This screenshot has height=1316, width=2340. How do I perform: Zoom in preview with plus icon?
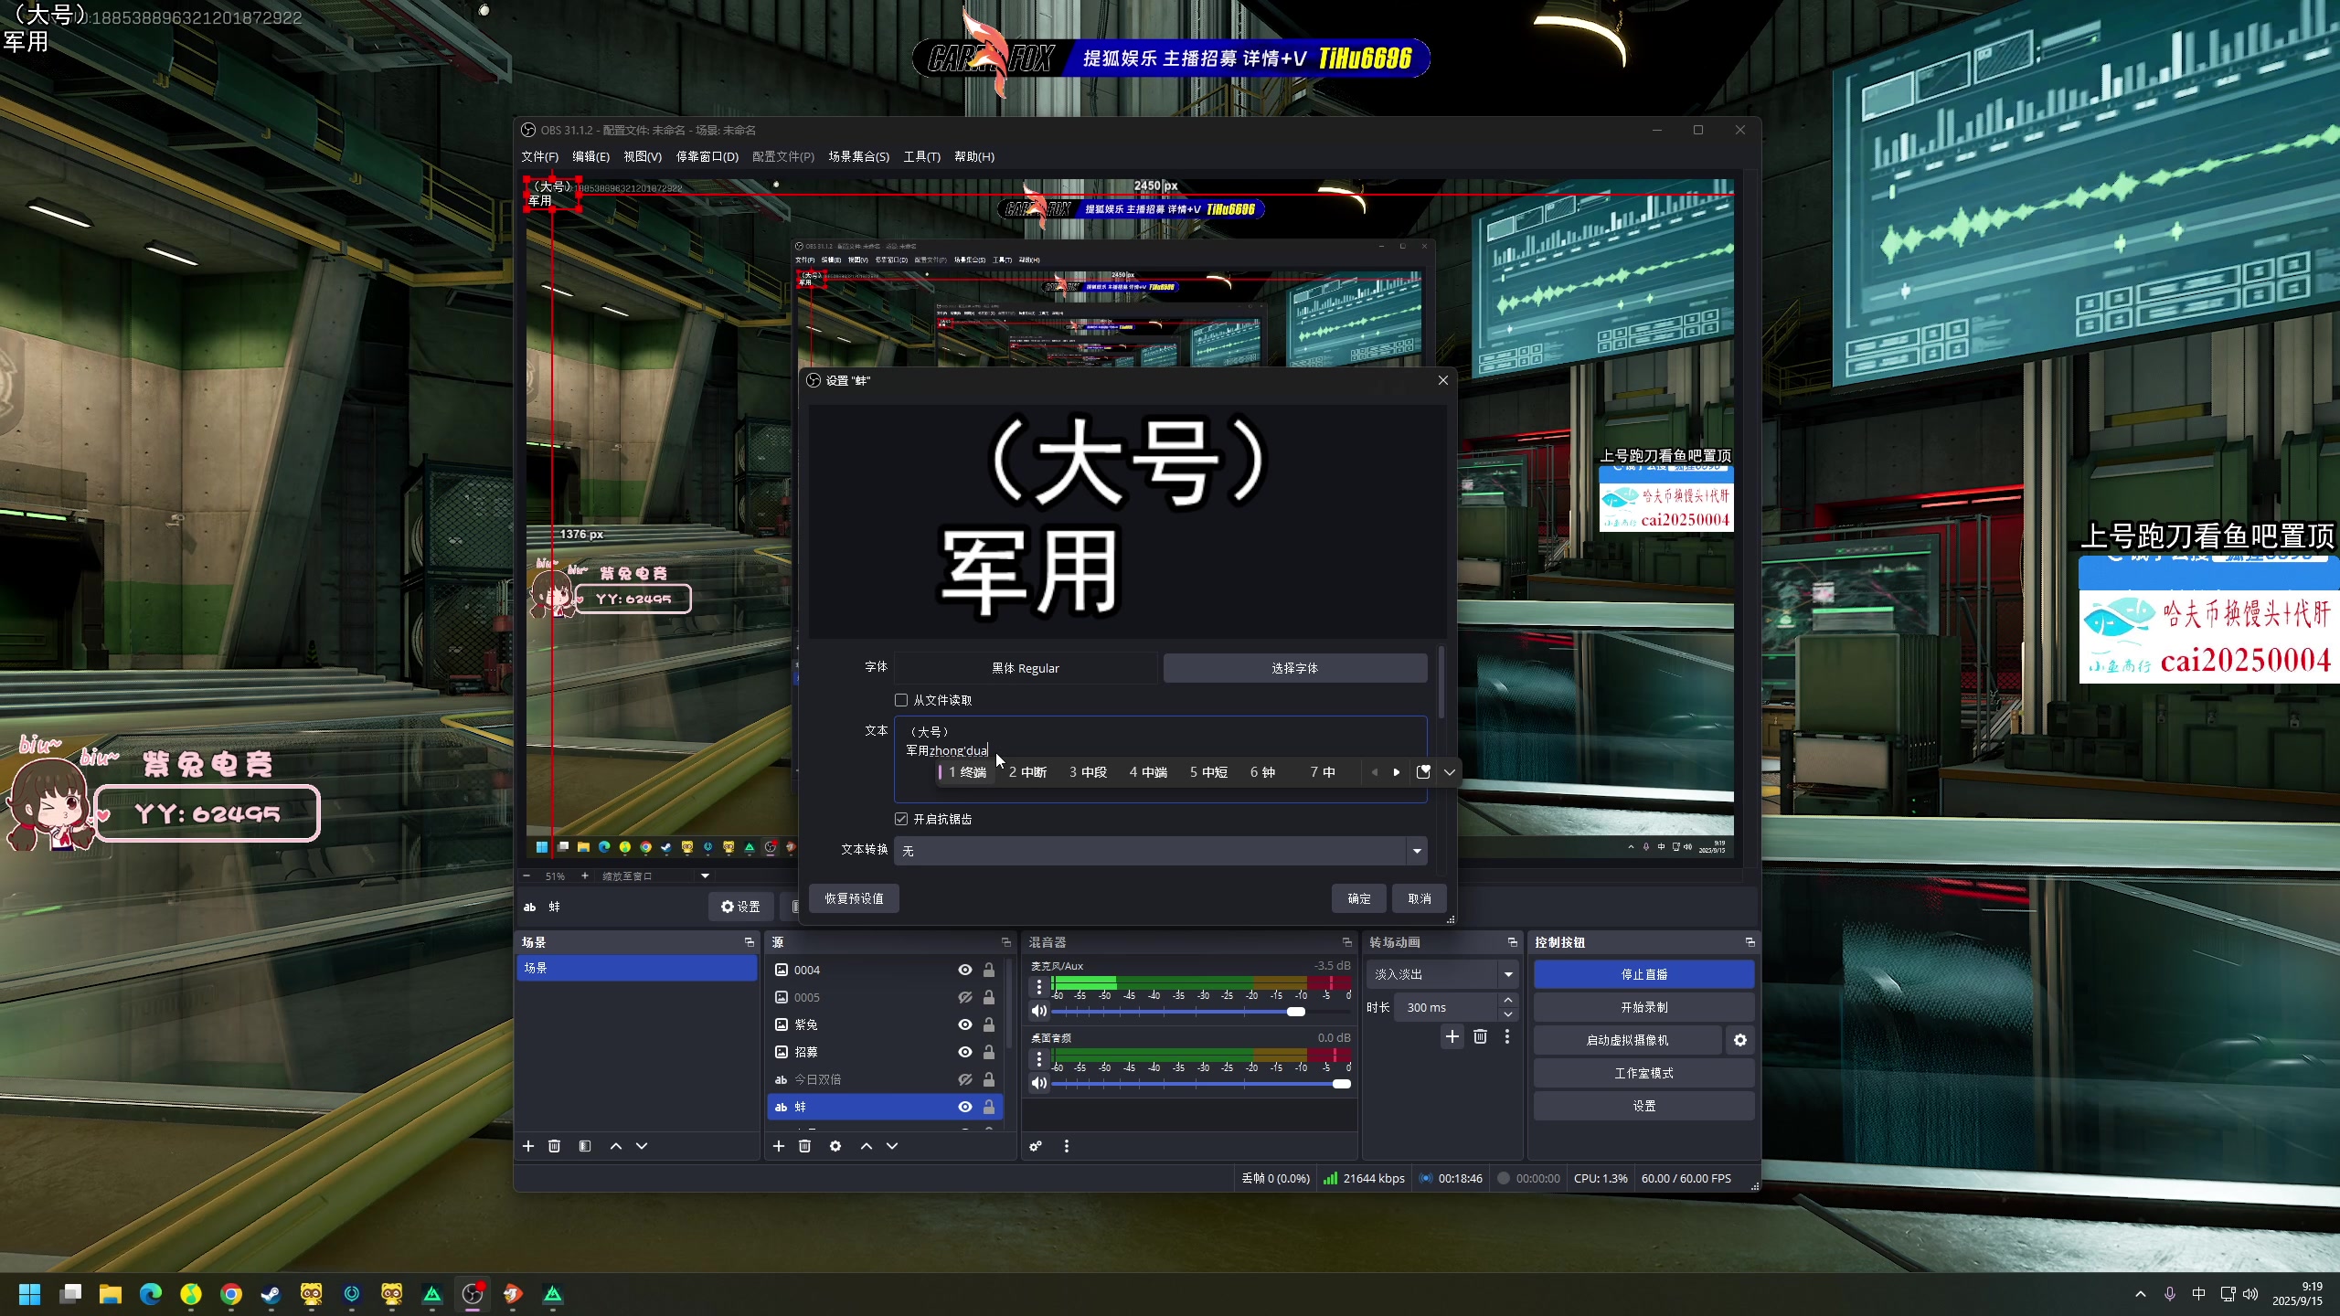pos(585,876)
